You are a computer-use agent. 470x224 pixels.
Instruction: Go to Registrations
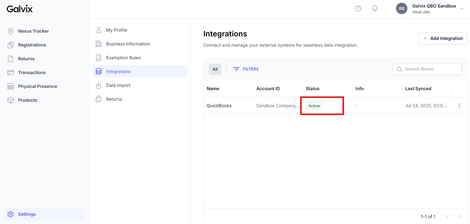coord(32,45)
